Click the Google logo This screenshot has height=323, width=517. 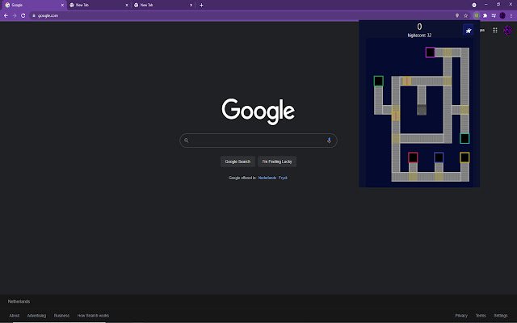click(258, 111)
